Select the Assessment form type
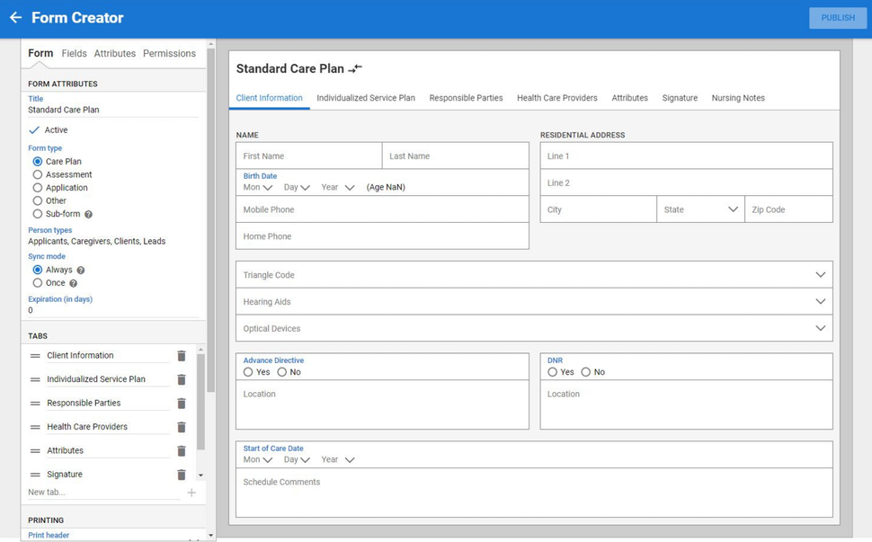The image size is (872, 542). point(38,174)
